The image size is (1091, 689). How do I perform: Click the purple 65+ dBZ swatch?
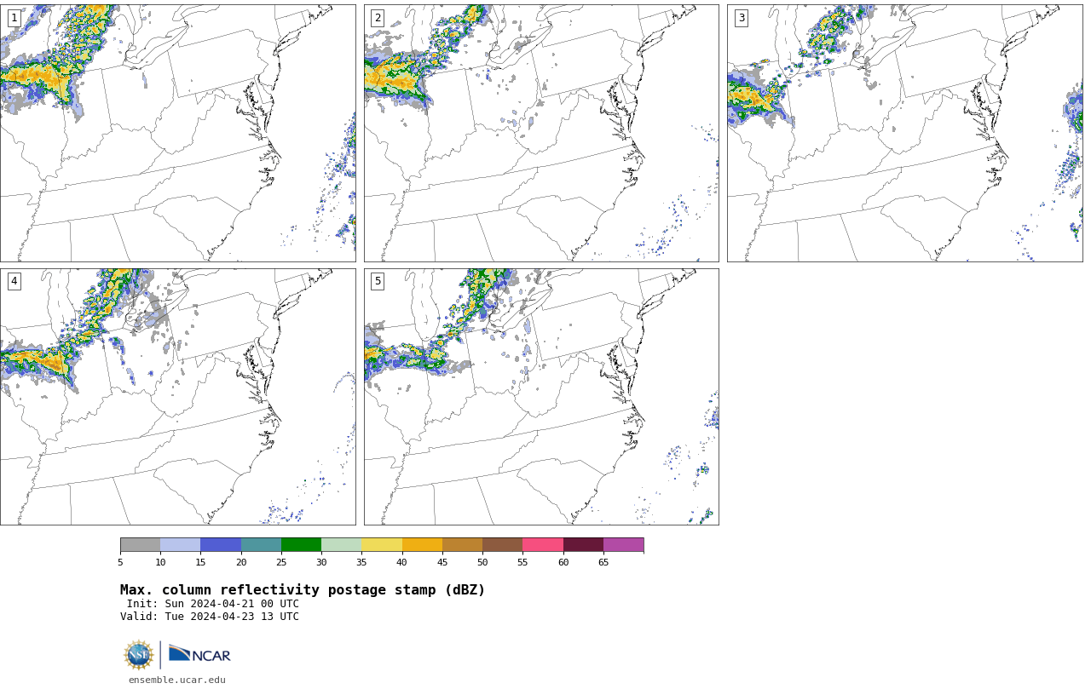623,545
